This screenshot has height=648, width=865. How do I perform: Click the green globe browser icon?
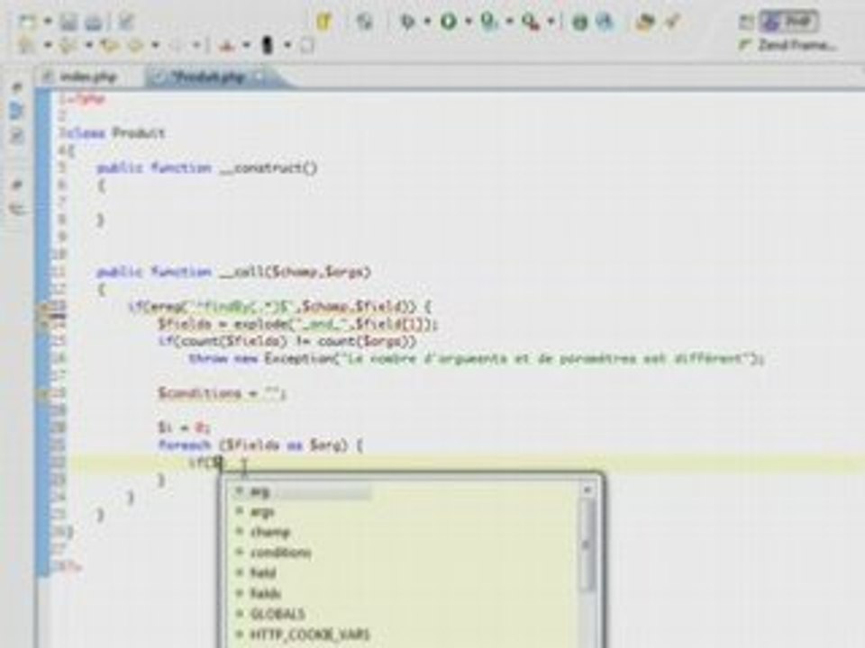[x=579, y=22]
